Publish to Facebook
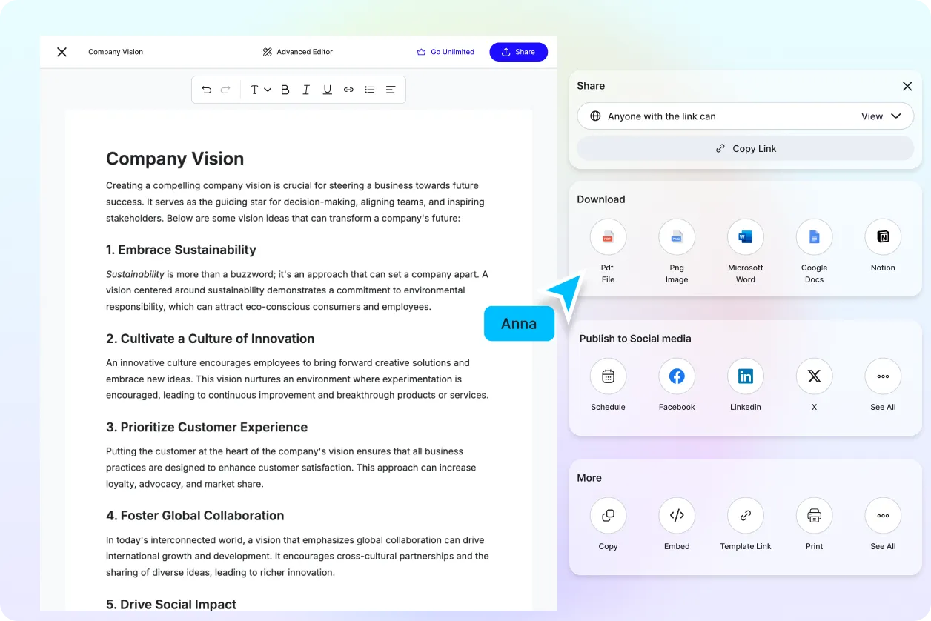 pyautogui.click(x=676, y=376)
